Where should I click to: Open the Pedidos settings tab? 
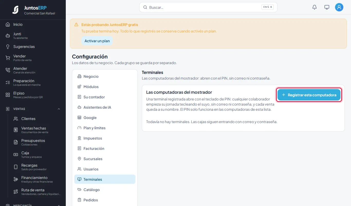point(105,200)
